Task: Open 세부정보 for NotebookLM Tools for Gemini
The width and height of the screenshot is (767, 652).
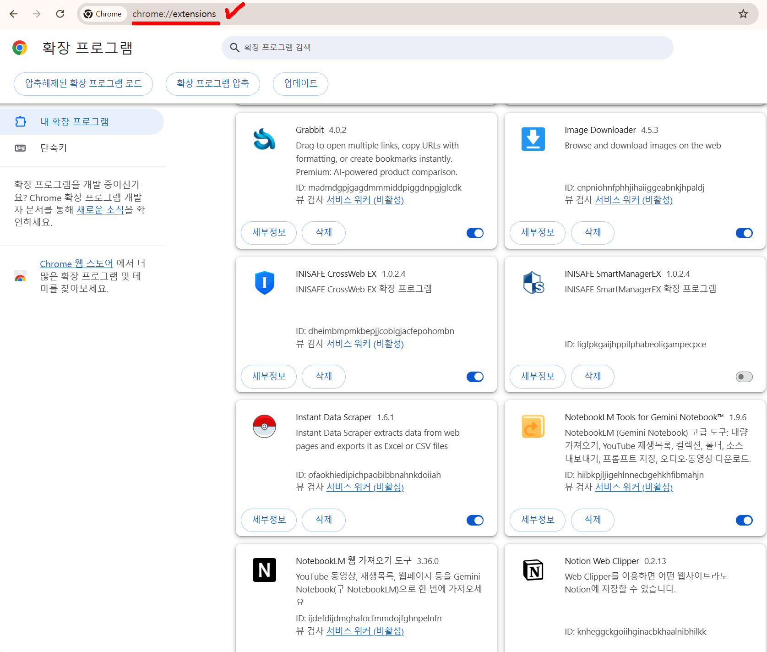Action: tap(538, 520)
